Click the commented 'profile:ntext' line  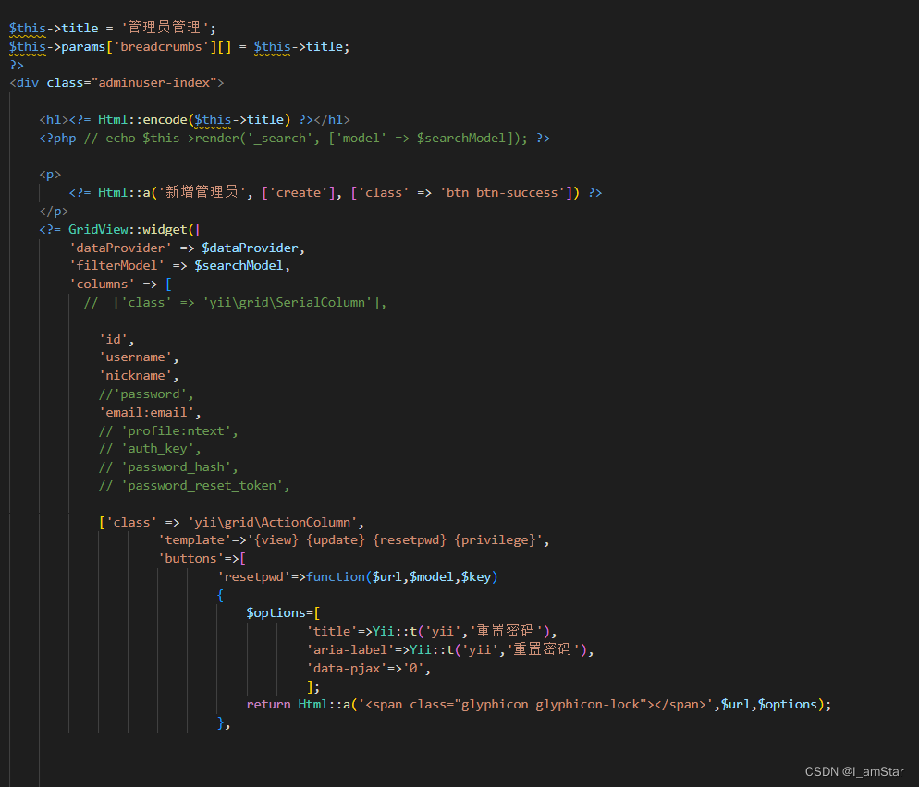click(x=168, y=431)
